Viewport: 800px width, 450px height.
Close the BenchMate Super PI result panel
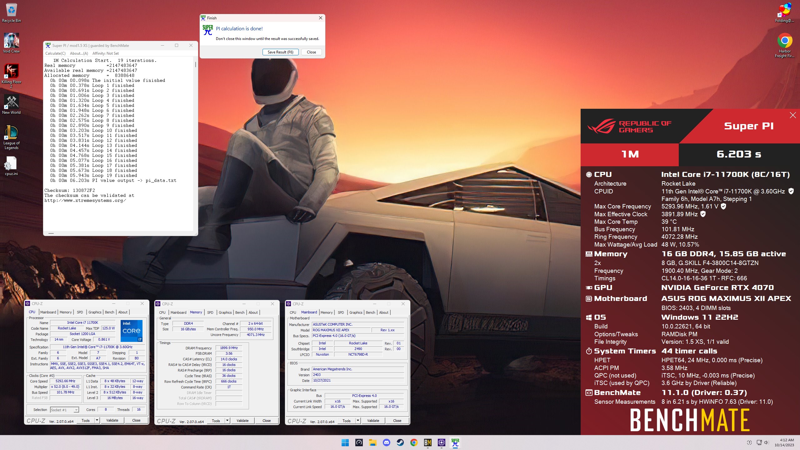793,115
